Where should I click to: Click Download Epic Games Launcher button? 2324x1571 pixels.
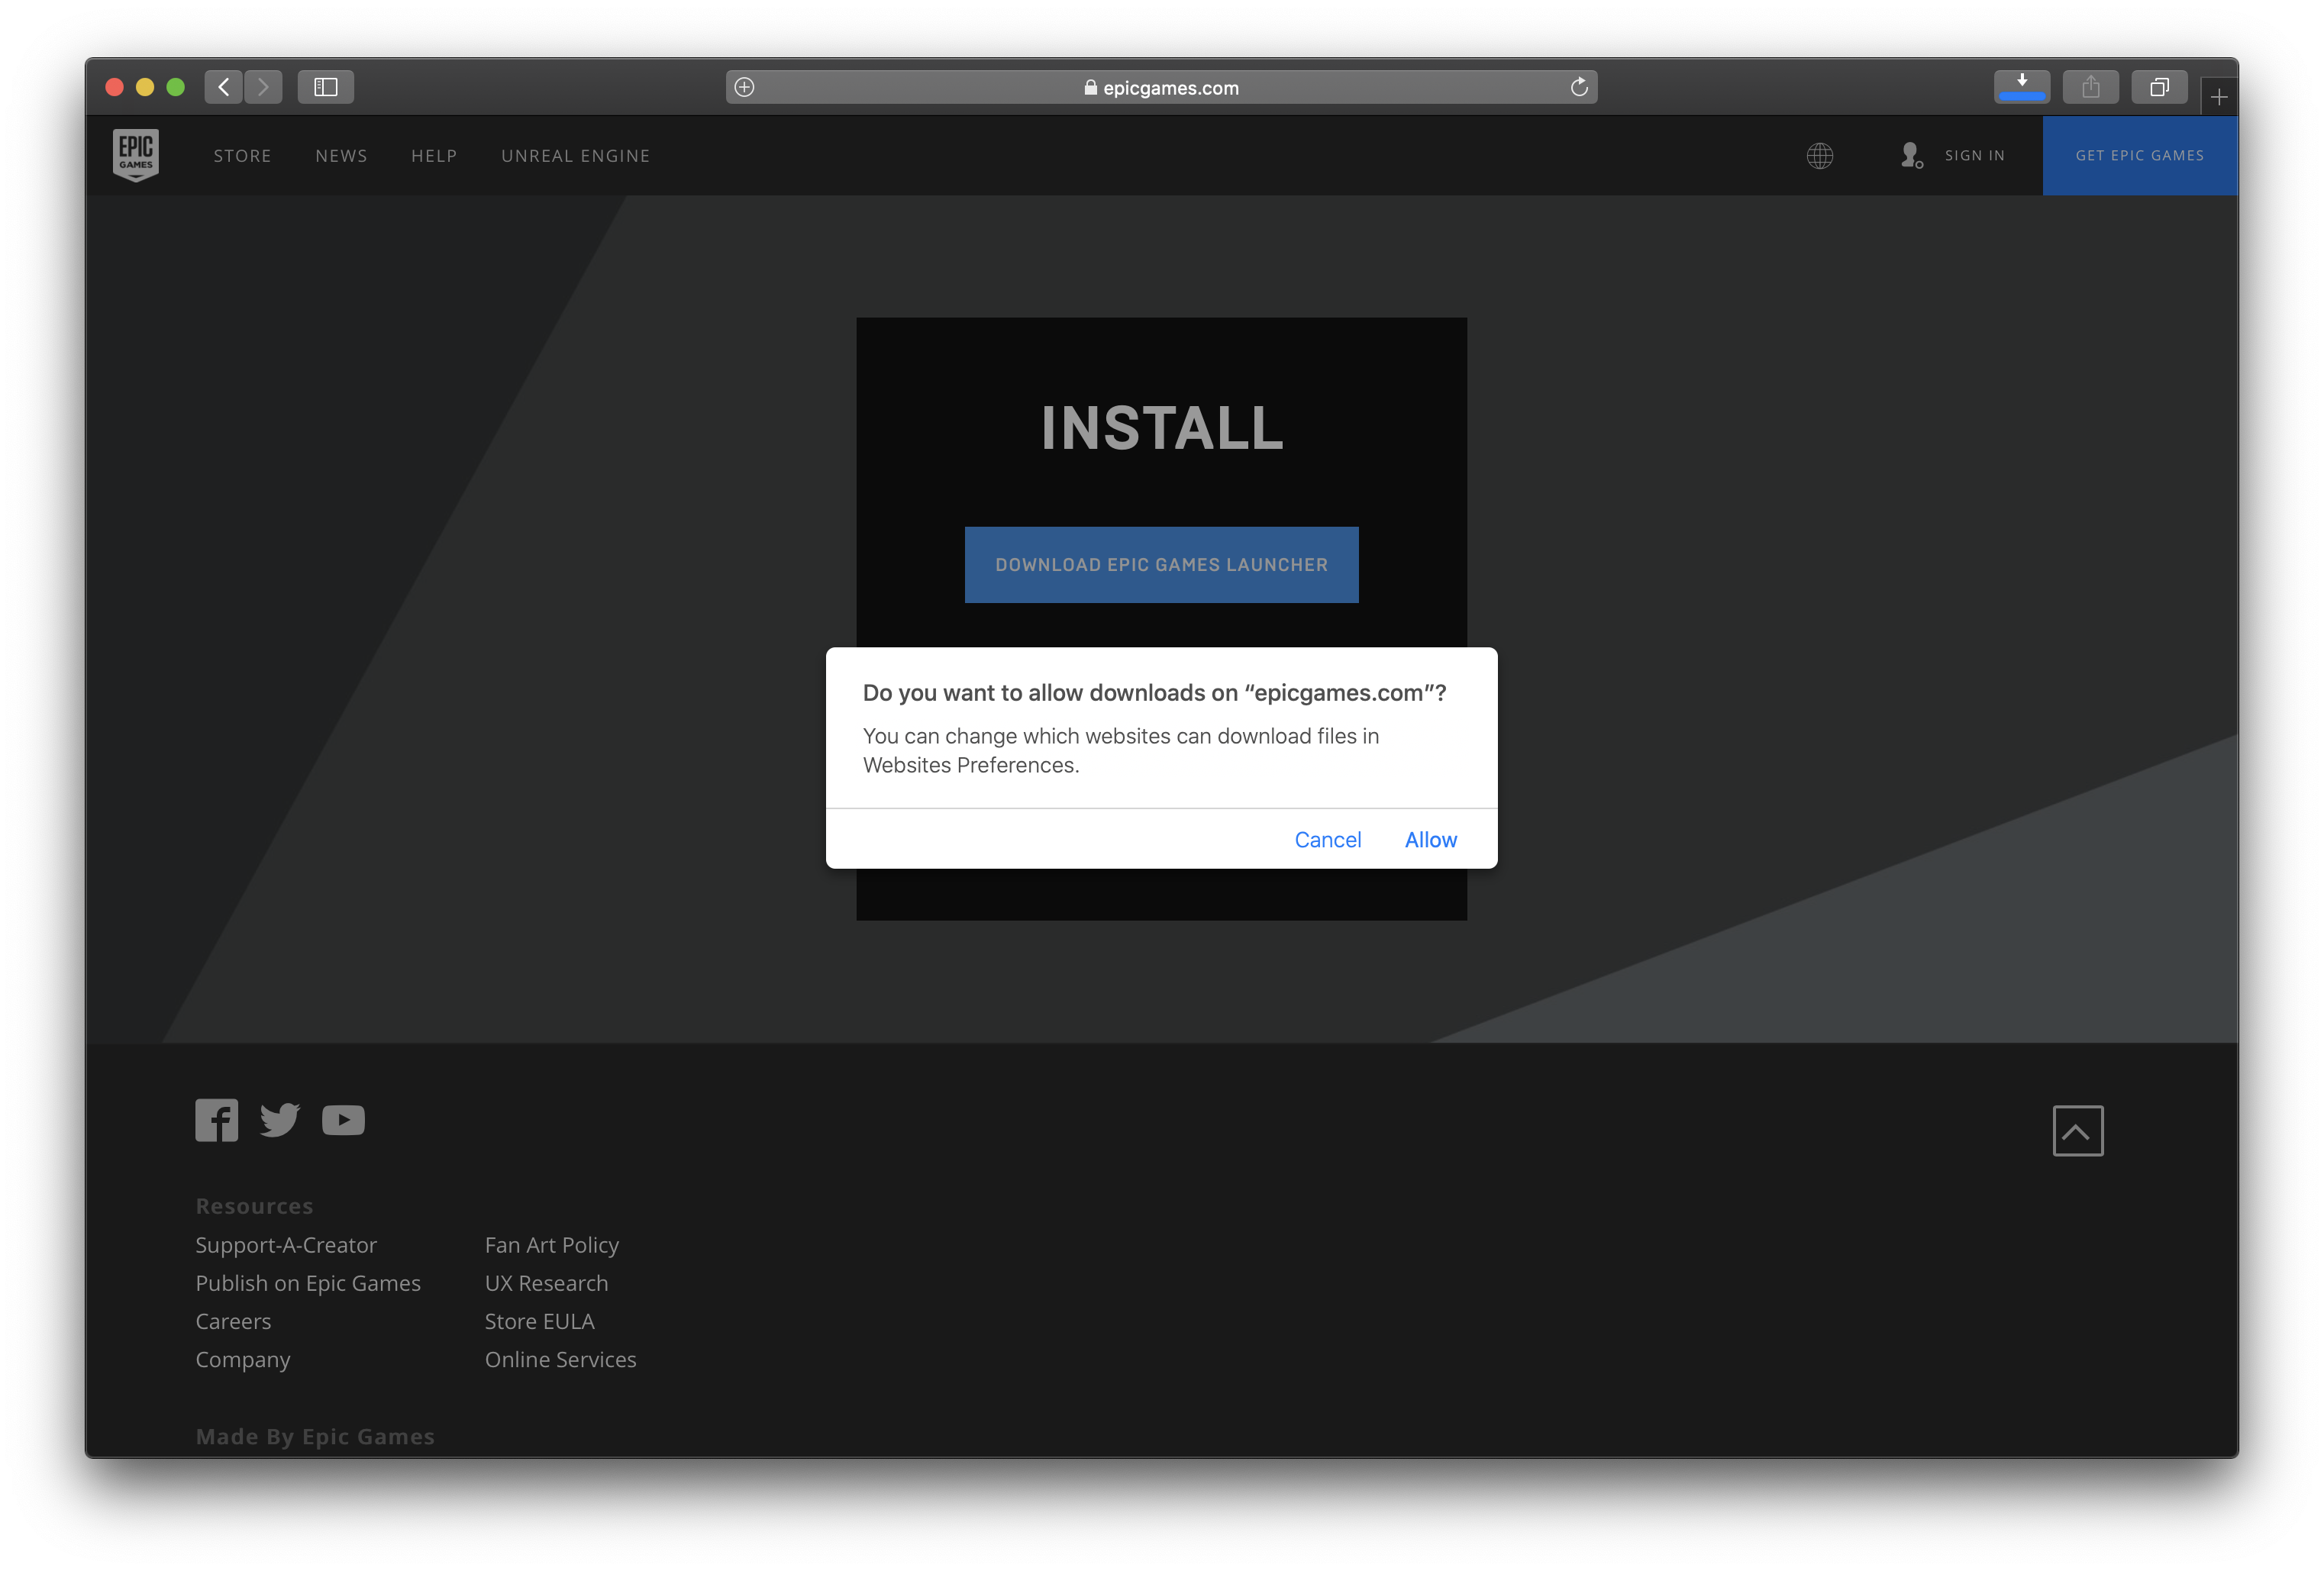pos(1162,565)
